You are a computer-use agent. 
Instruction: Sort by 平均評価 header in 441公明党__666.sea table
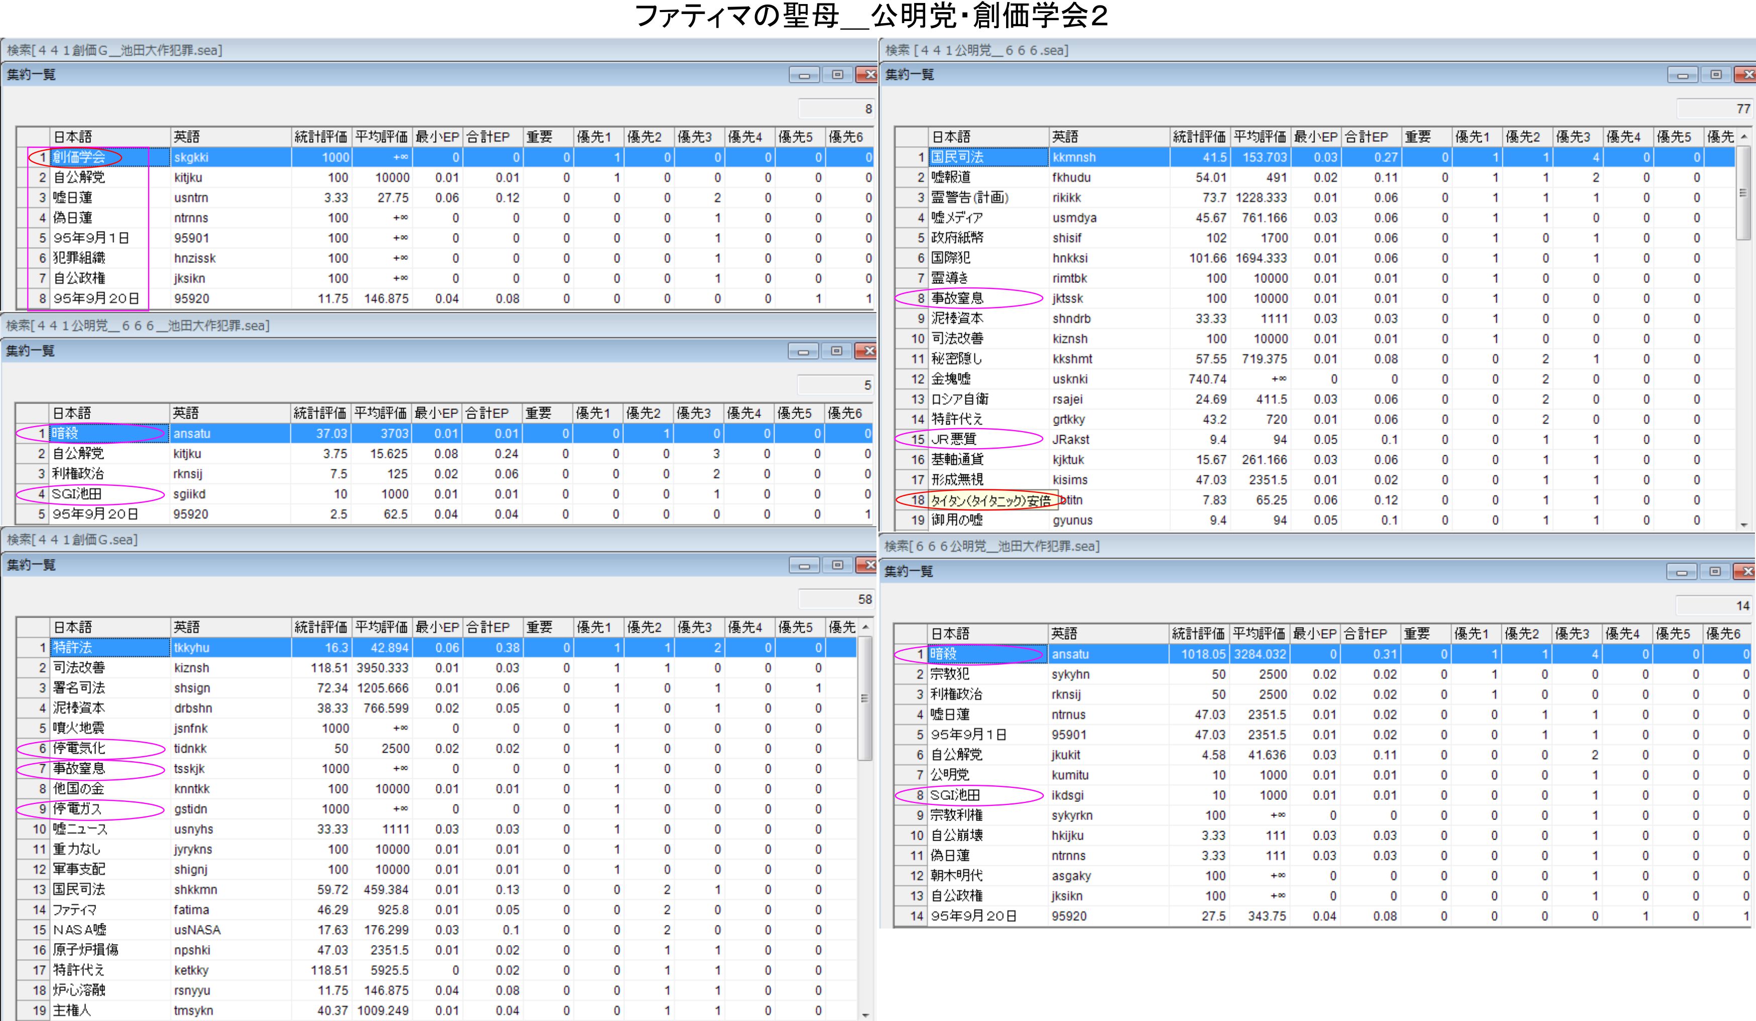[x=1259, y=137]
